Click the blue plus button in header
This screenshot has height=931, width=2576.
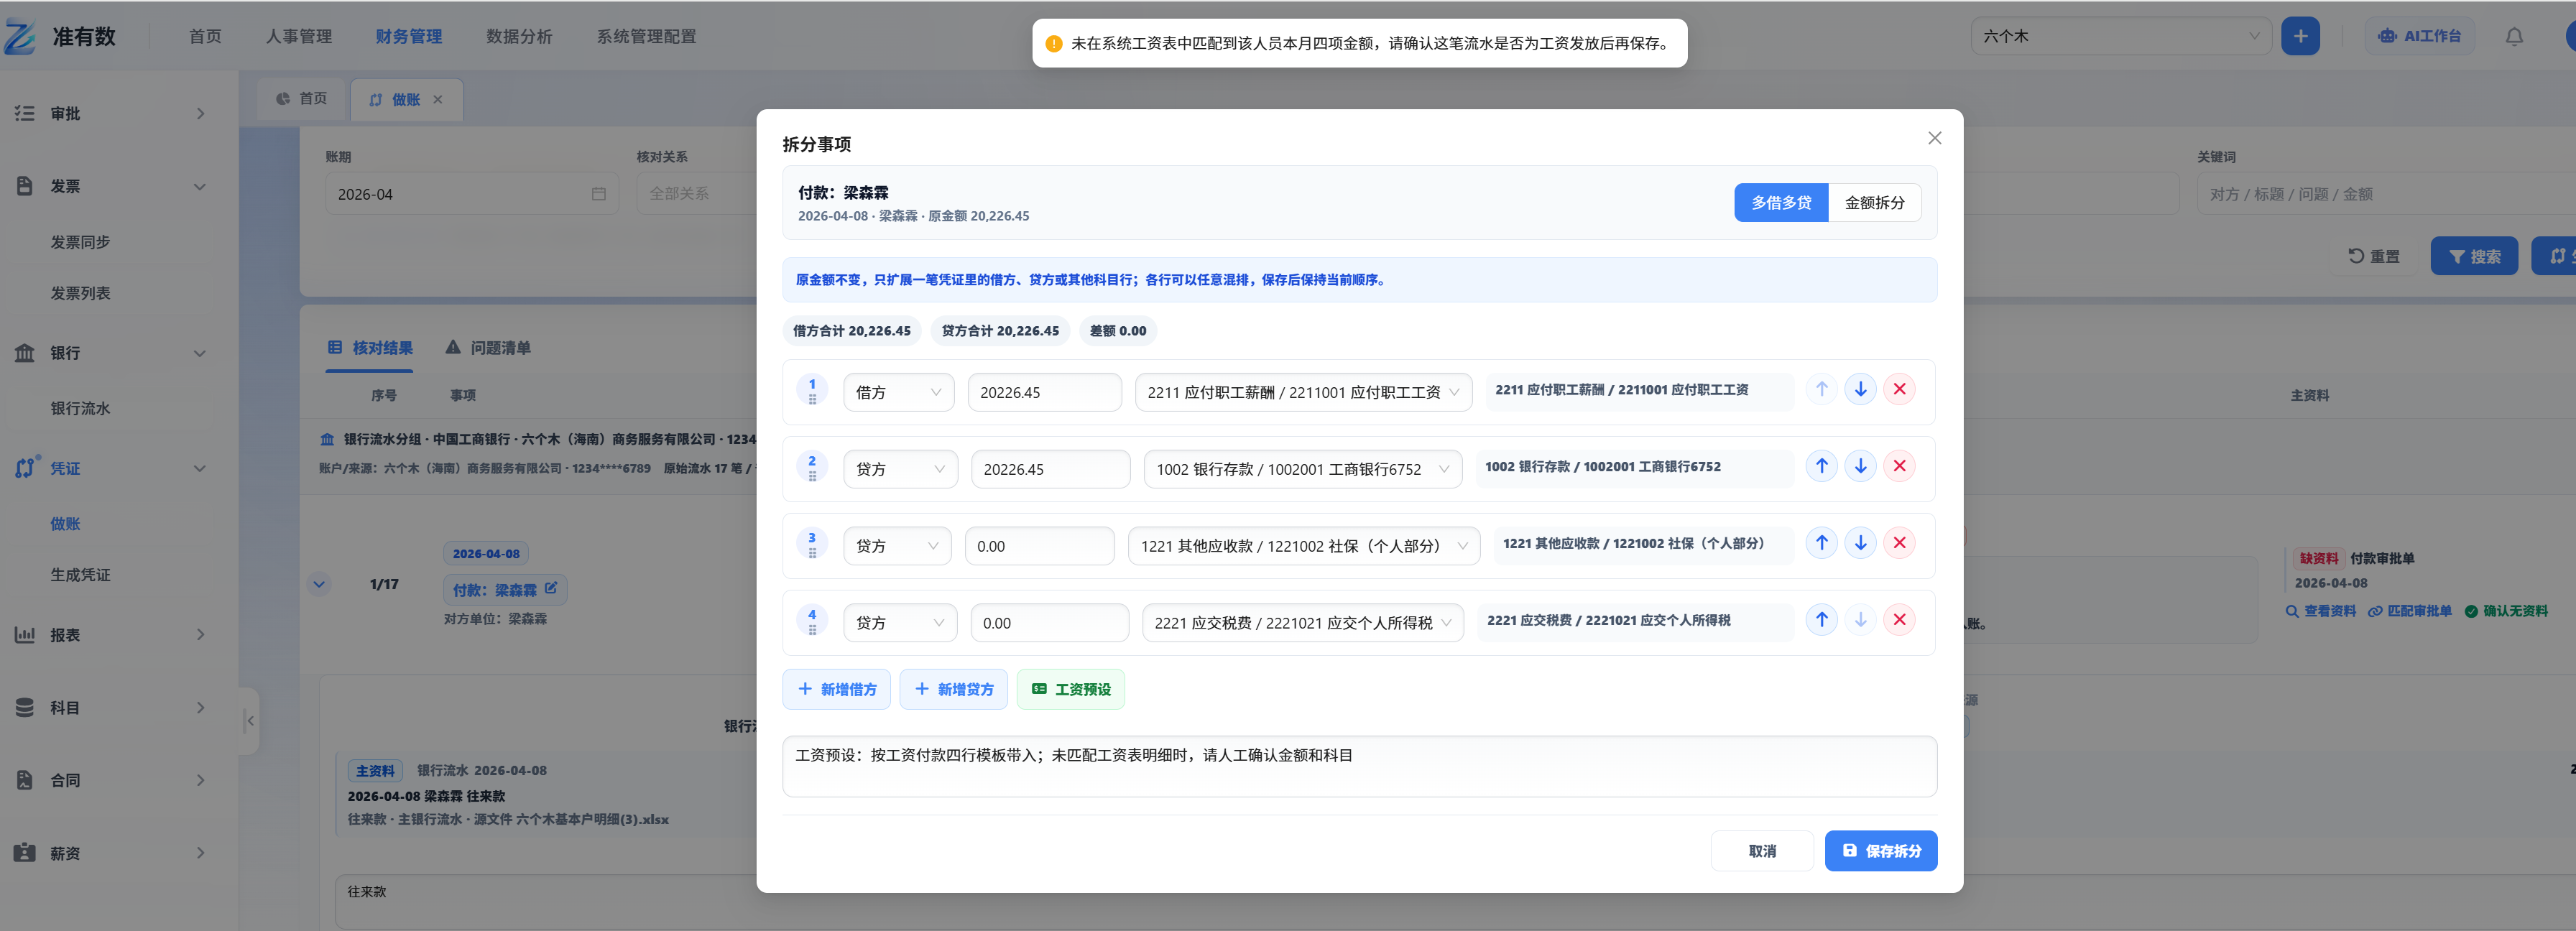pos(2300,36)
